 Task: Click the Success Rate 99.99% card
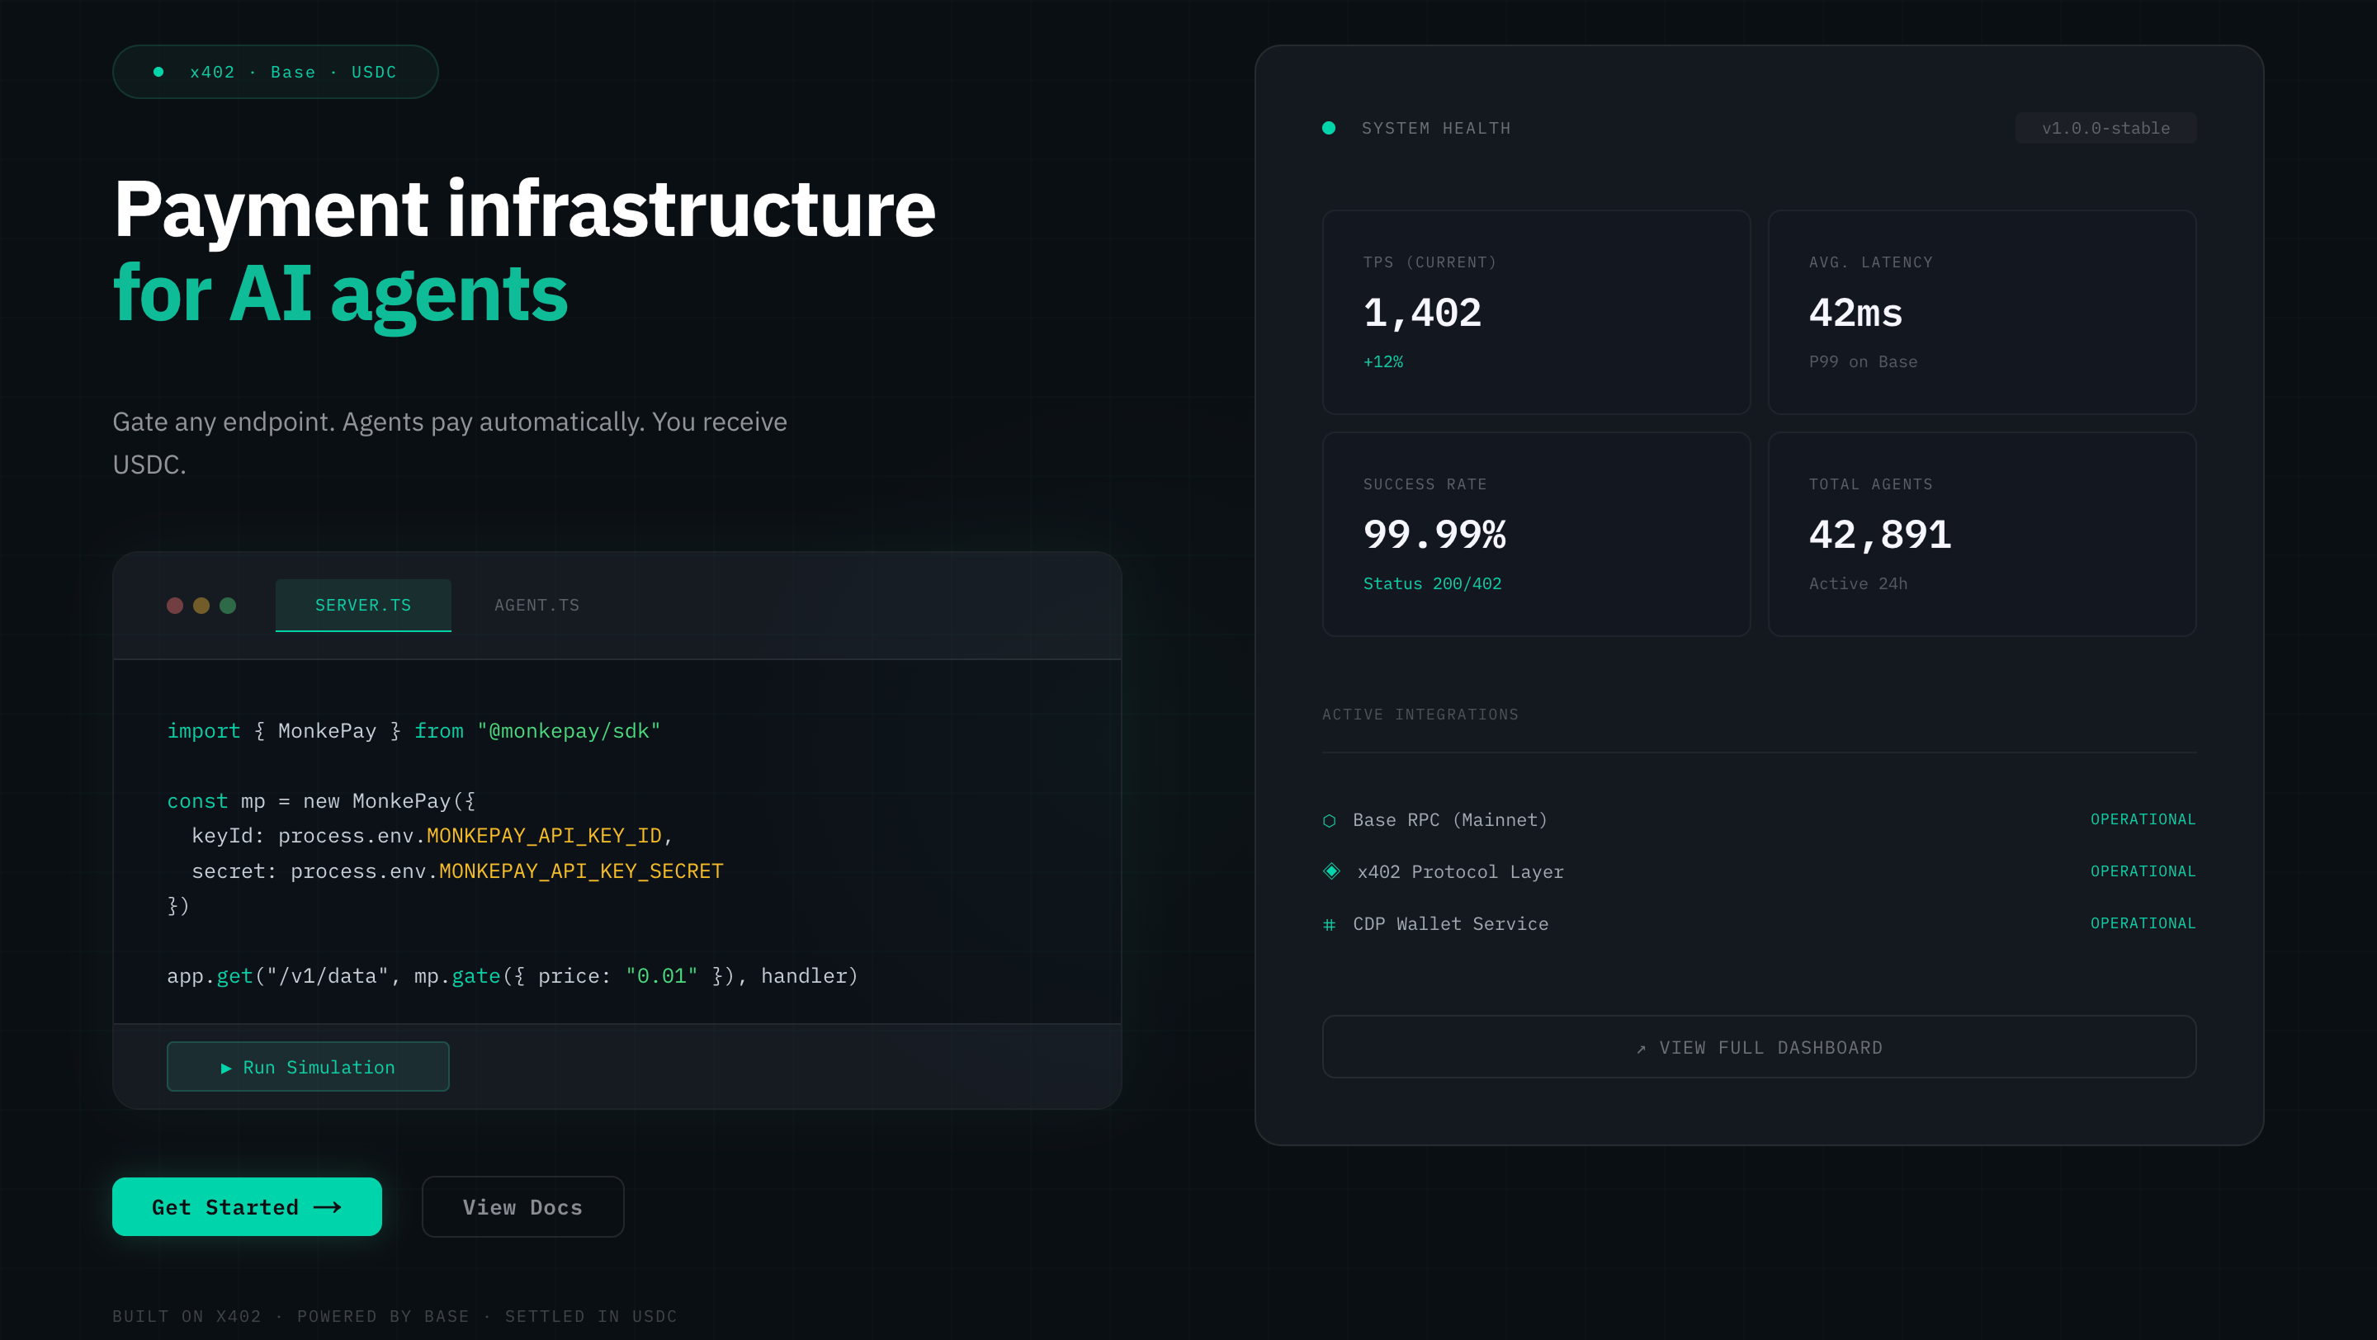click(1535, 534)
